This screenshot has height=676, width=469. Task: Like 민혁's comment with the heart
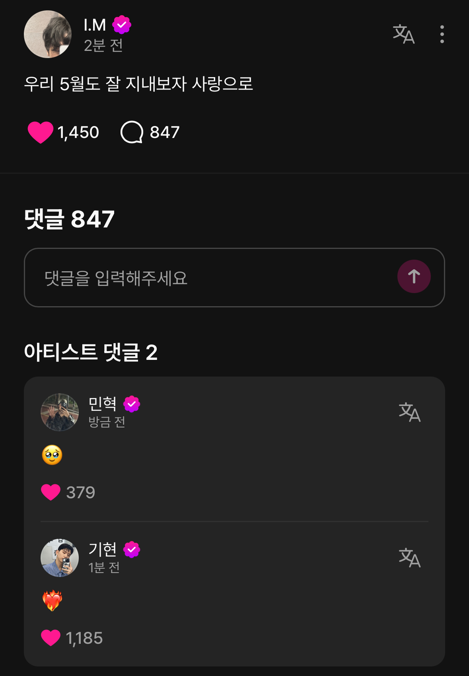click(x=51, y=492)
